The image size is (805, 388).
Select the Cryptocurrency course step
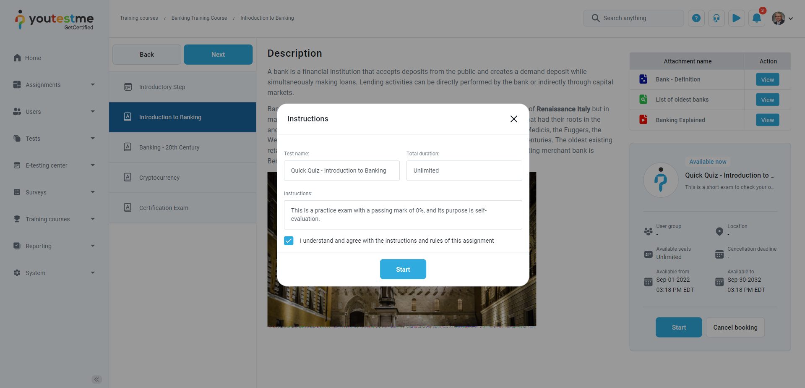point(159,178)
